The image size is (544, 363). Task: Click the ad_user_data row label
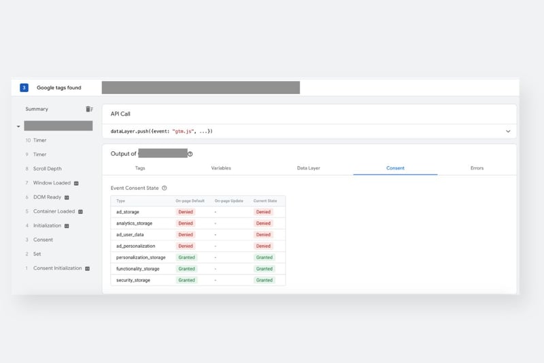130,235
